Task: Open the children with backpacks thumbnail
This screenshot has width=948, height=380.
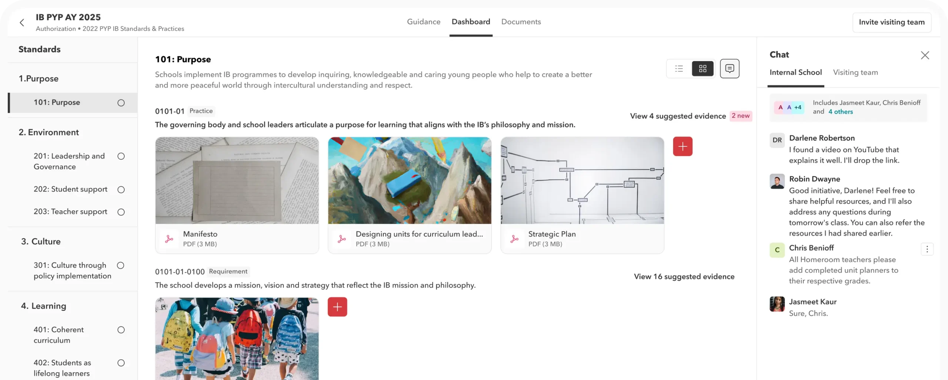Action: [237, 339]
